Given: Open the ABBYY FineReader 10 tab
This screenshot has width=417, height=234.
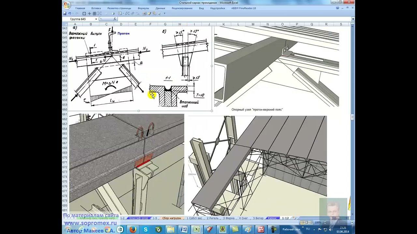Looking at the screenshot, I should click(244, 8).
